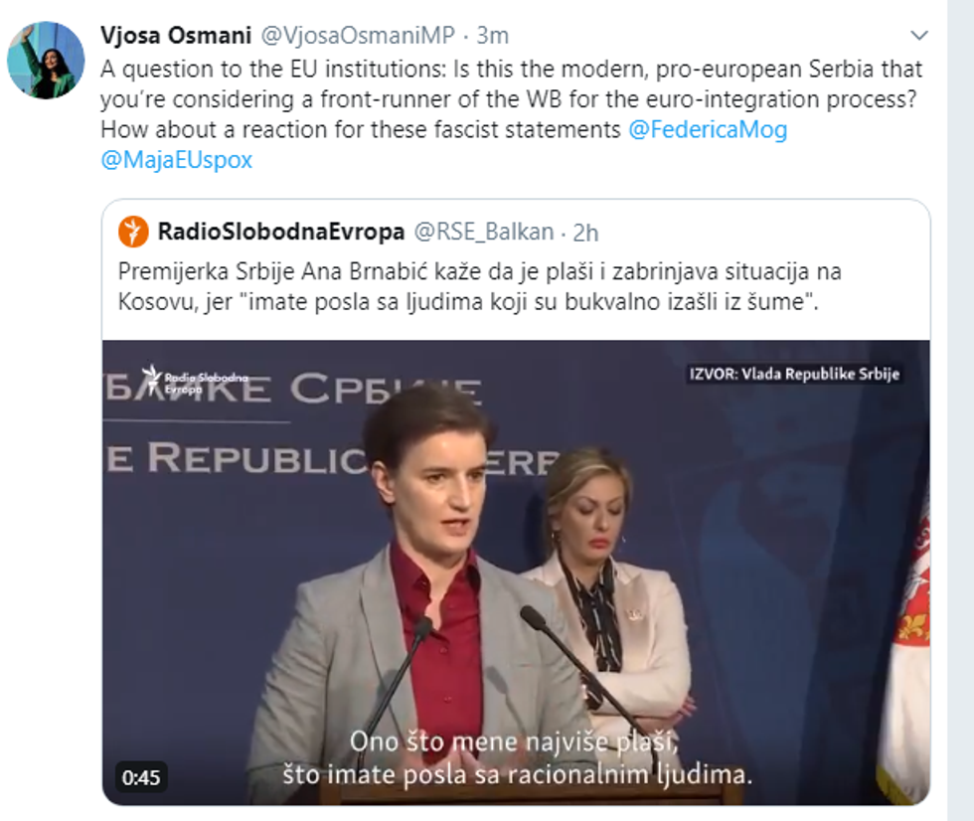Image resolution: width=974 pixels, height=821 pixels.
Task: Click the main tweet text about EU institutions
Action: coord(511,99)
